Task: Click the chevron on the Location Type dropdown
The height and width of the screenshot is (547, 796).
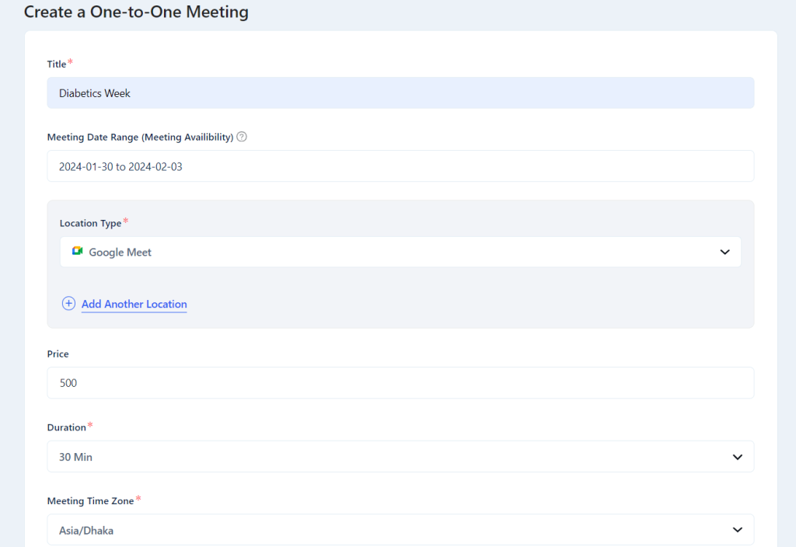Action: pos(724,252)
